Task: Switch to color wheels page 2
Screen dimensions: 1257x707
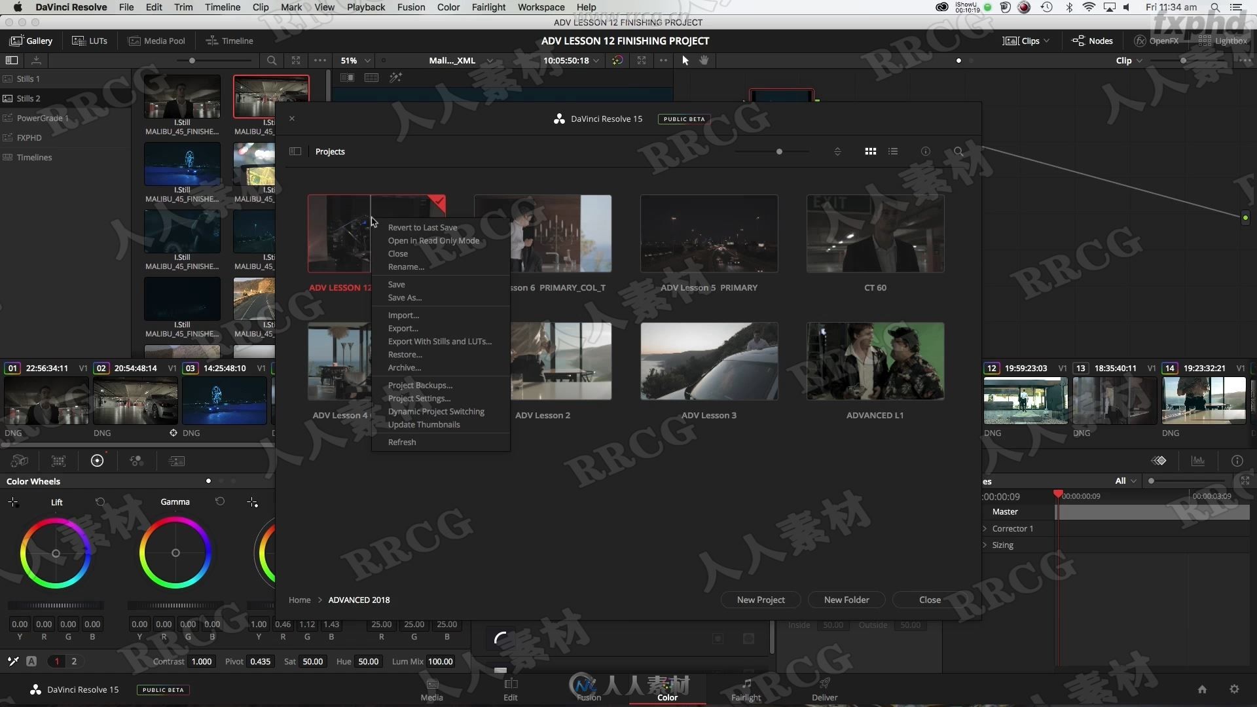Action: [74, 661]
